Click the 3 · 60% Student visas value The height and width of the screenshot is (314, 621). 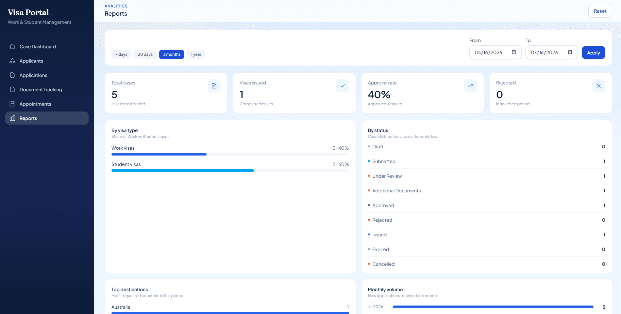[341, 164]
